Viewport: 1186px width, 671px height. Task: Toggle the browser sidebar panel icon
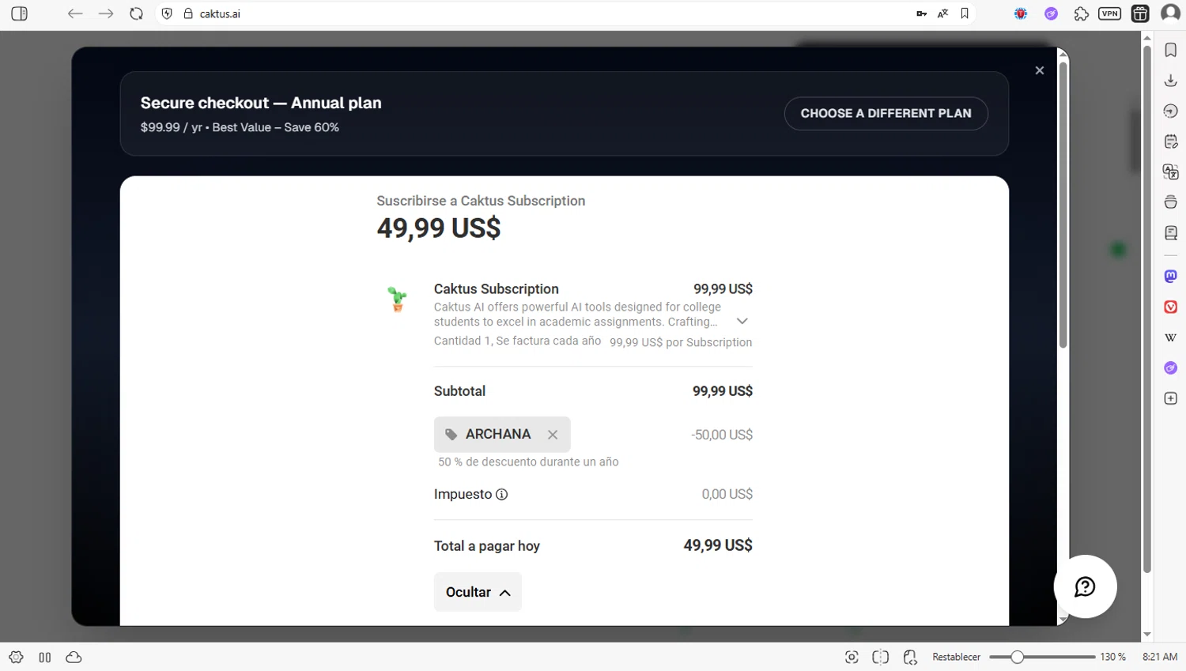[x=20, y=13]
